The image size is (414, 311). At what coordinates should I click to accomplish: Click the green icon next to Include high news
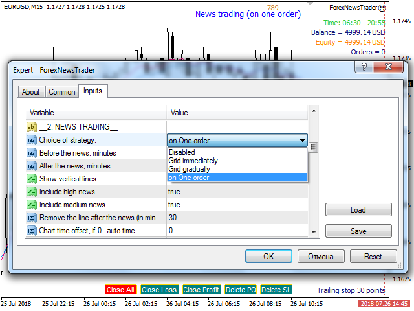point(32,192)
